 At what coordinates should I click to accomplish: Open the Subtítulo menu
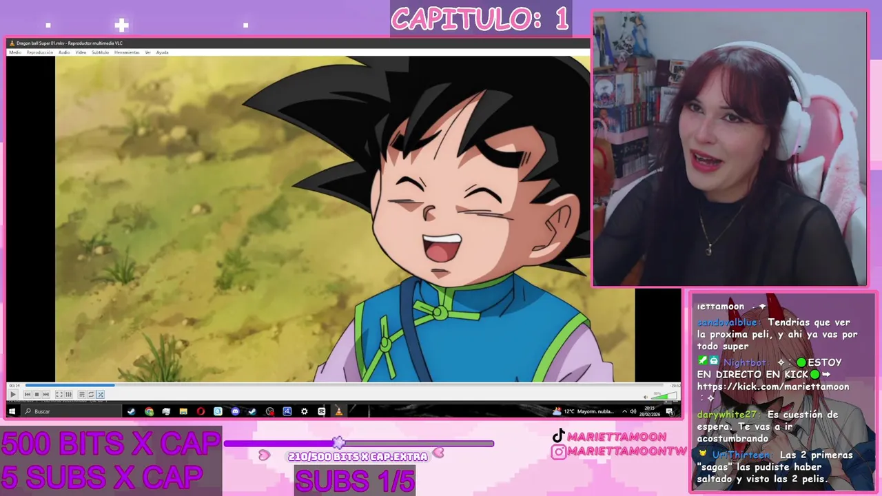100,52
